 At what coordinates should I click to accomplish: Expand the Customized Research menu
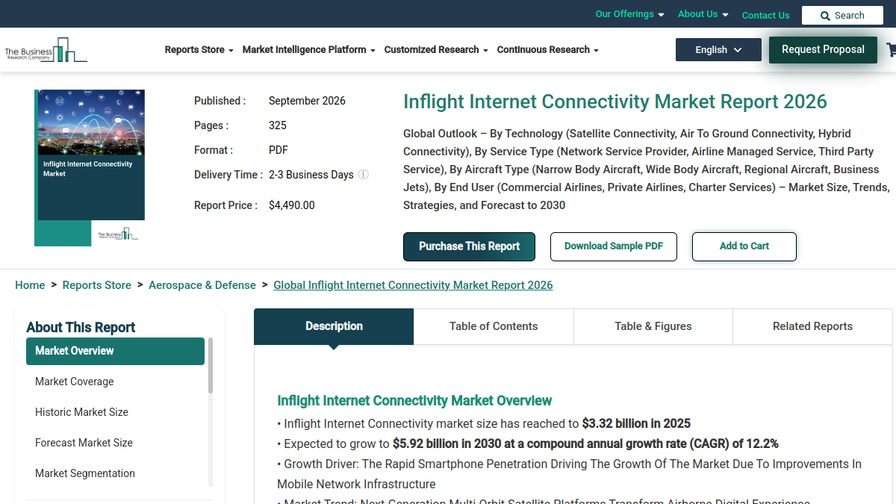pos(436,50)
